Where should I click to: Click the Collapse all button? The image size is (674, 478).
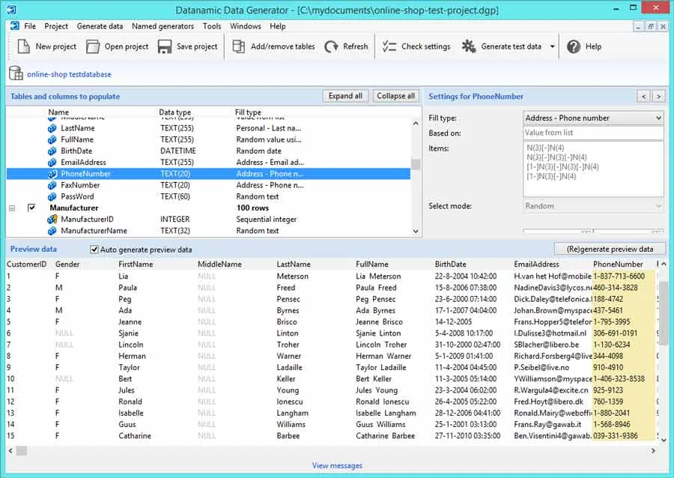(x=395, y=96)
